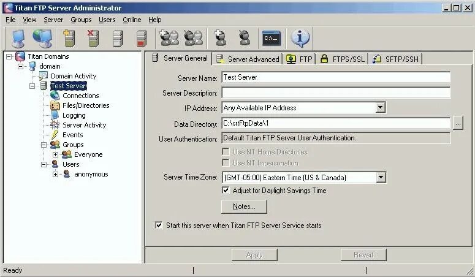Click the Use NT Home Directories checkbox
The image size is (475, 277).
click(x=226, y=151)
